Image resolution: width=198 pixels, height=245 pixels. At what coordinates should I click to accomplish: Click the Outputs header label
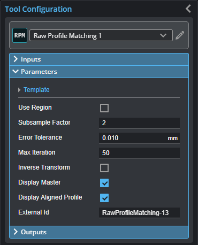tap(34, 232)
